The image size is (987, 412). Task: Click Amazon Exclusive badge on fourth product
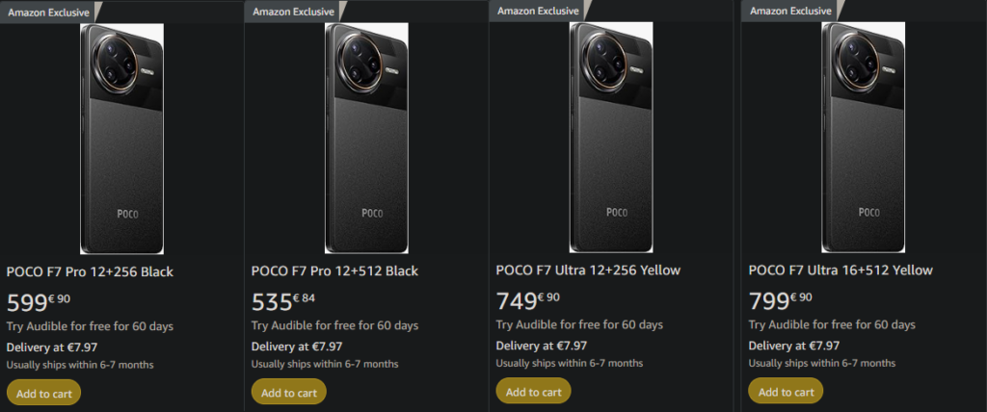[790, 11]
